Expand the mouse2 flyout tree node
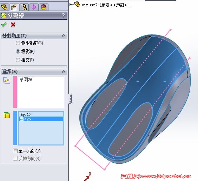The image size is (198, 181). [x=71, y=5]
